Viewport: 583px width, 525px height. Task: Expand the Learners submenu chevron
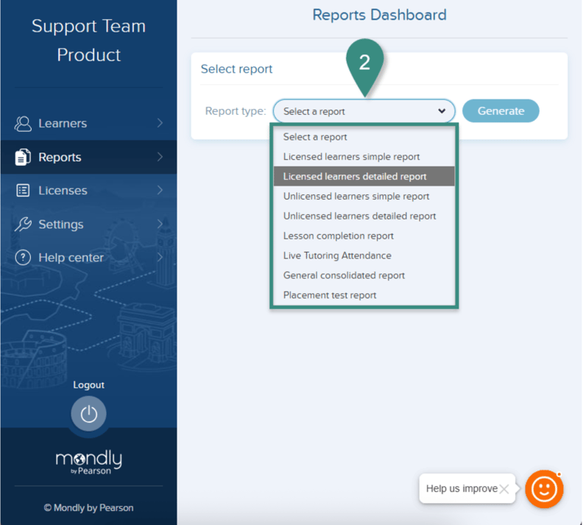(160, 124)
